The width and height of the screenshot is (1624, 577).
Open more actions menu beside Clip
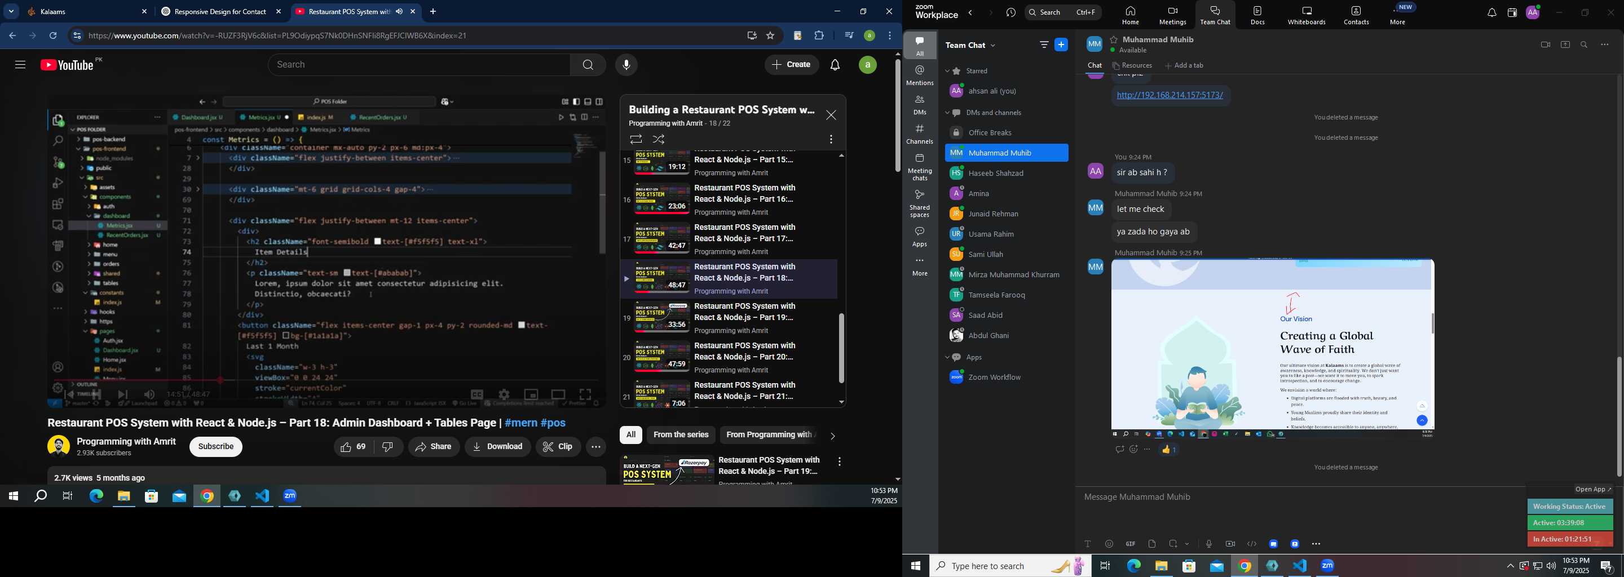click(x=596, y=447)
